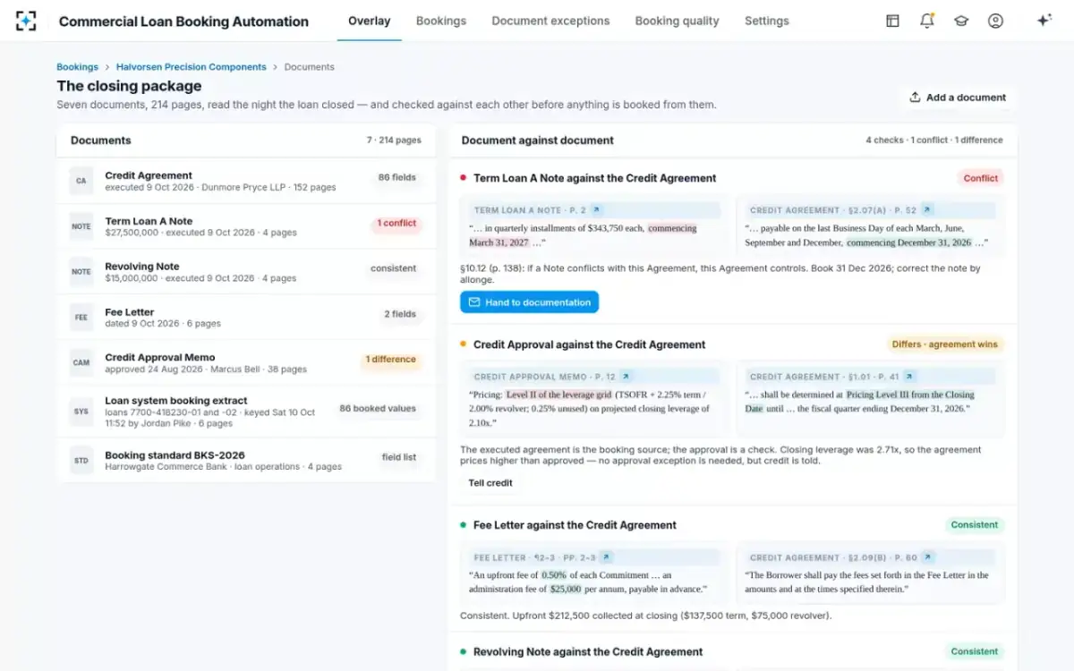
Task: Click the CA document type icon
Action: 81,181
